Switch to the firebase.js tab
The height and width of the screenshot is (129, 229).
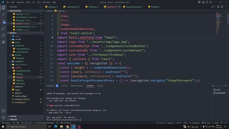pos(92,7)
